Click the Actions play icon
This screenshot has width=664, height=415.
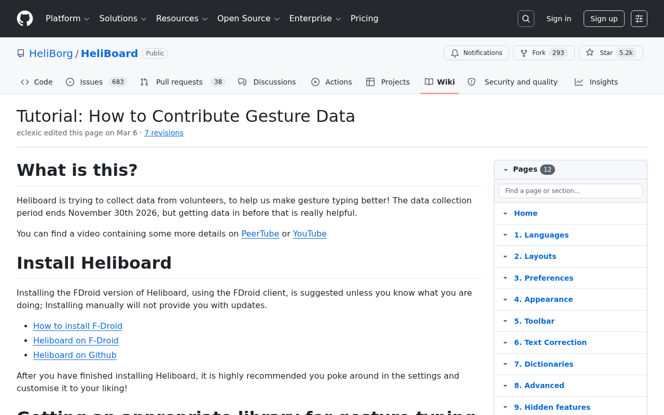(x=315, y=82)
